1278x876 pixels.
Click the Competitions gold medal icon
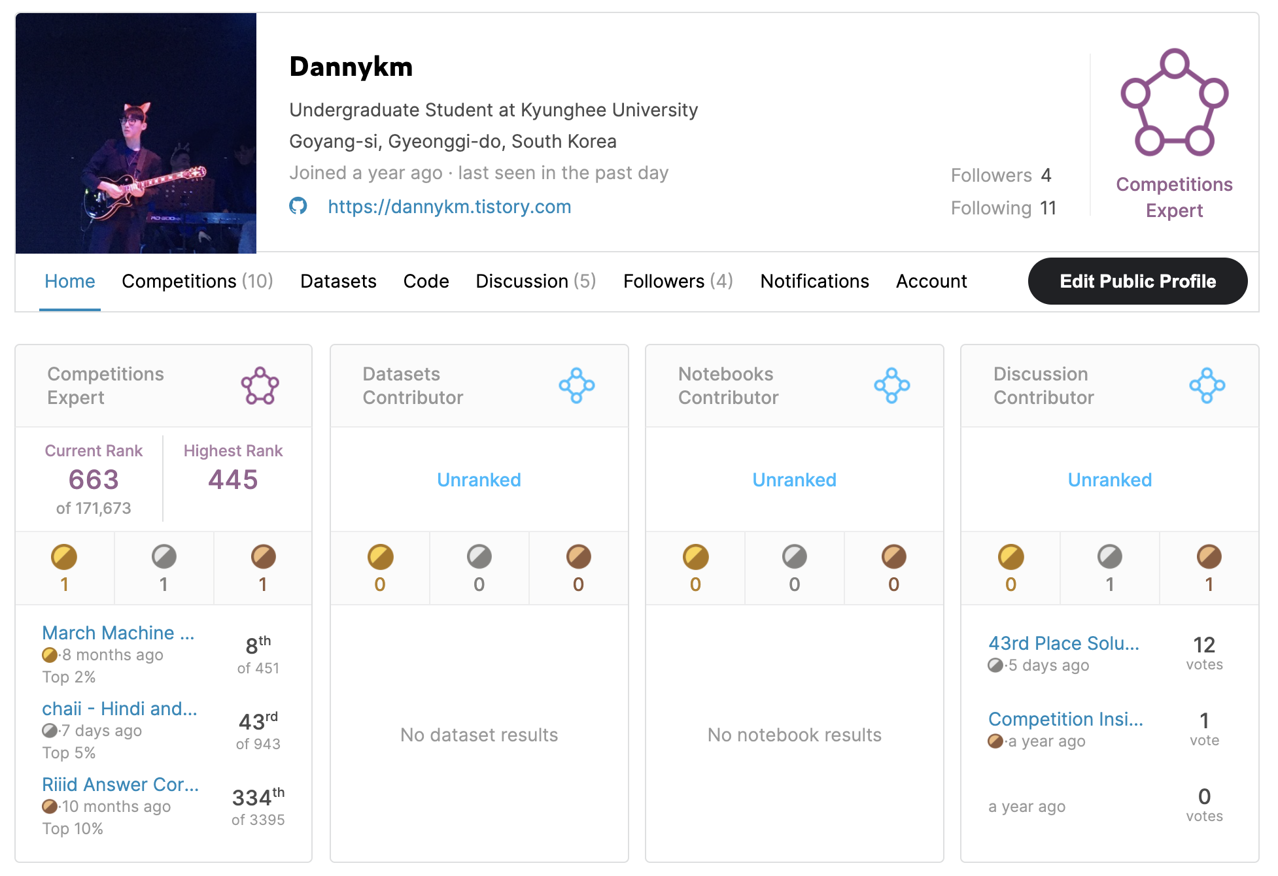[x=64, y=557]
